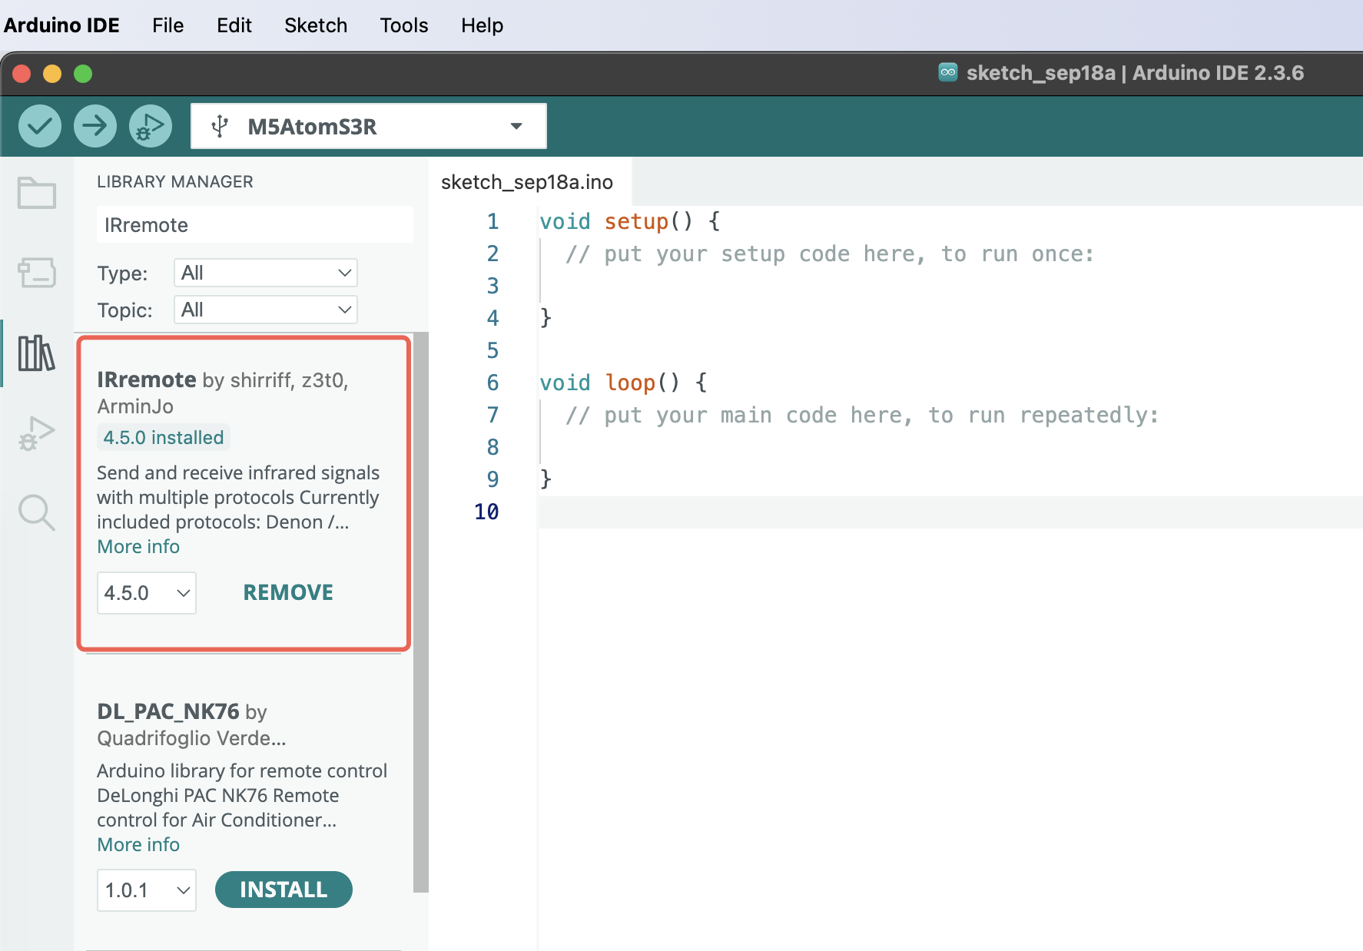Open the Edit menu
The image size is (1363, 951).
point(234,25)
